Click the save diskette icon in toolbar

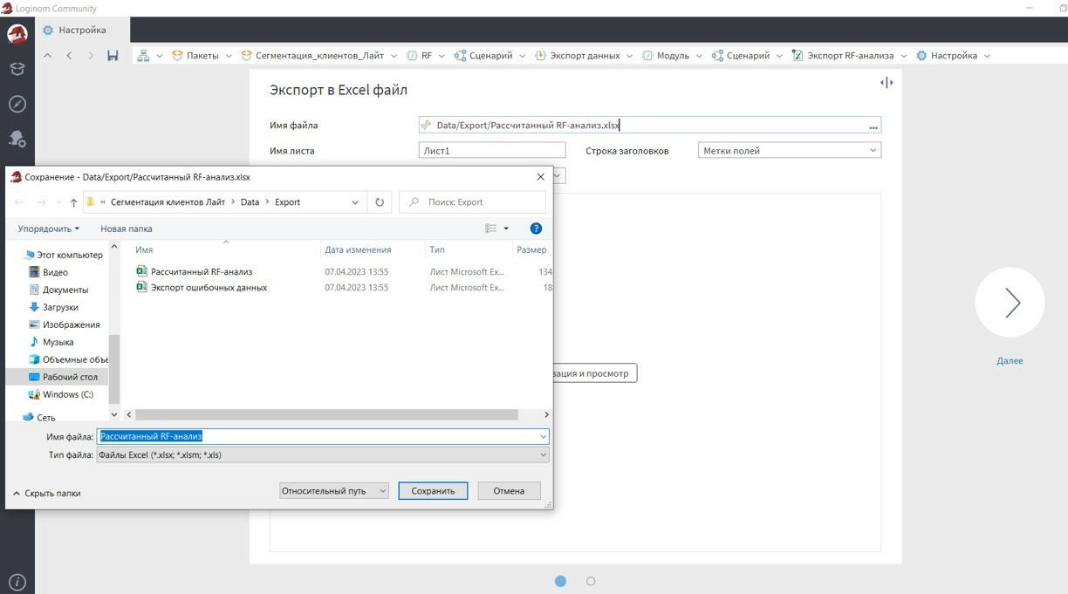point(113,55)
